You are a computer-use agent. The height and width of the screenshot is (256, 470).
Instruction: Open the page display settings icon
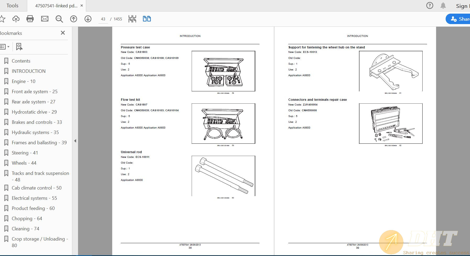pyautogui.click(x=132, y=19)
